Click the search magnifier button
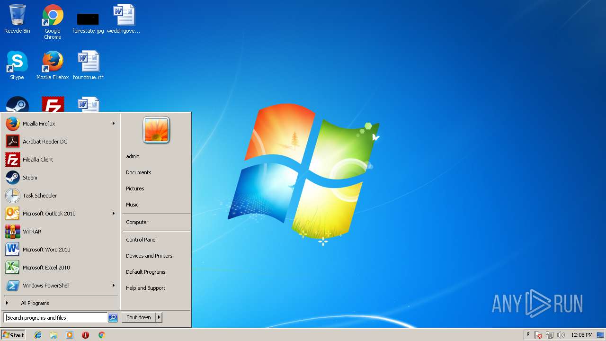 113,318
